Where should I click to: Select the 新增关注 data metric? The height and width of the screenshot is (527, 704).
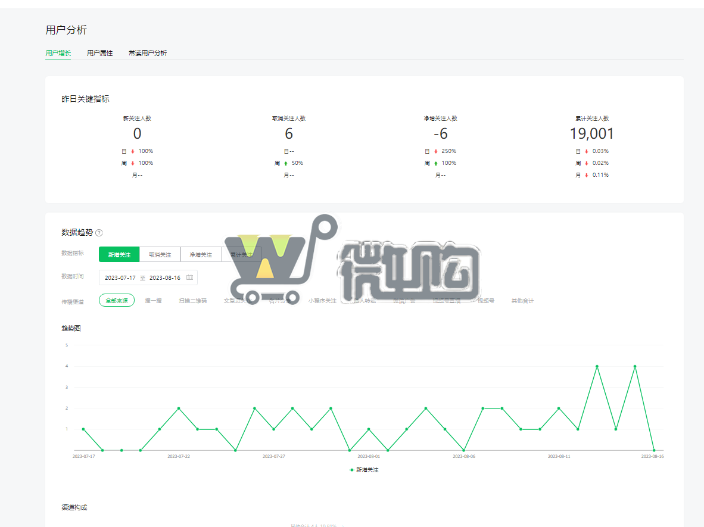[x=119, y=255]
